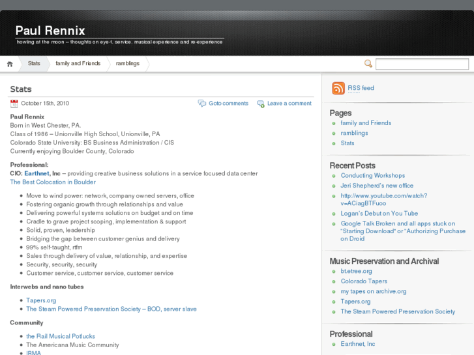Click Security, security, security bullet text

62,264
